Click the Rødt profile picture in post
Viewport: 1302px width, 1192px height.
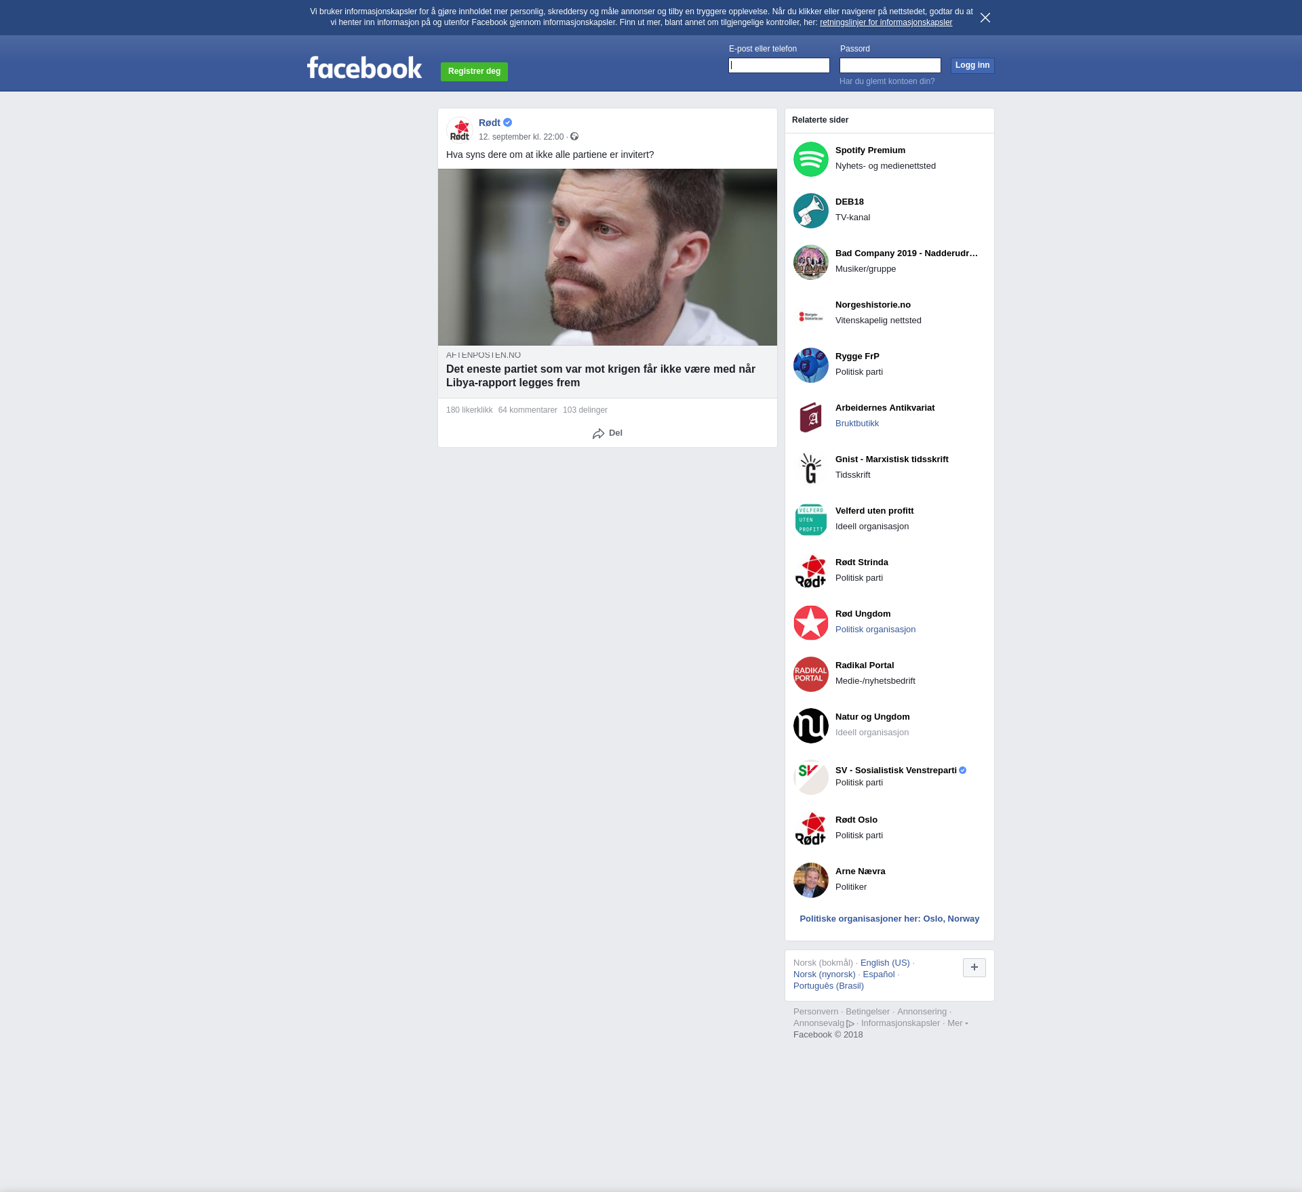tap(460, 130)
